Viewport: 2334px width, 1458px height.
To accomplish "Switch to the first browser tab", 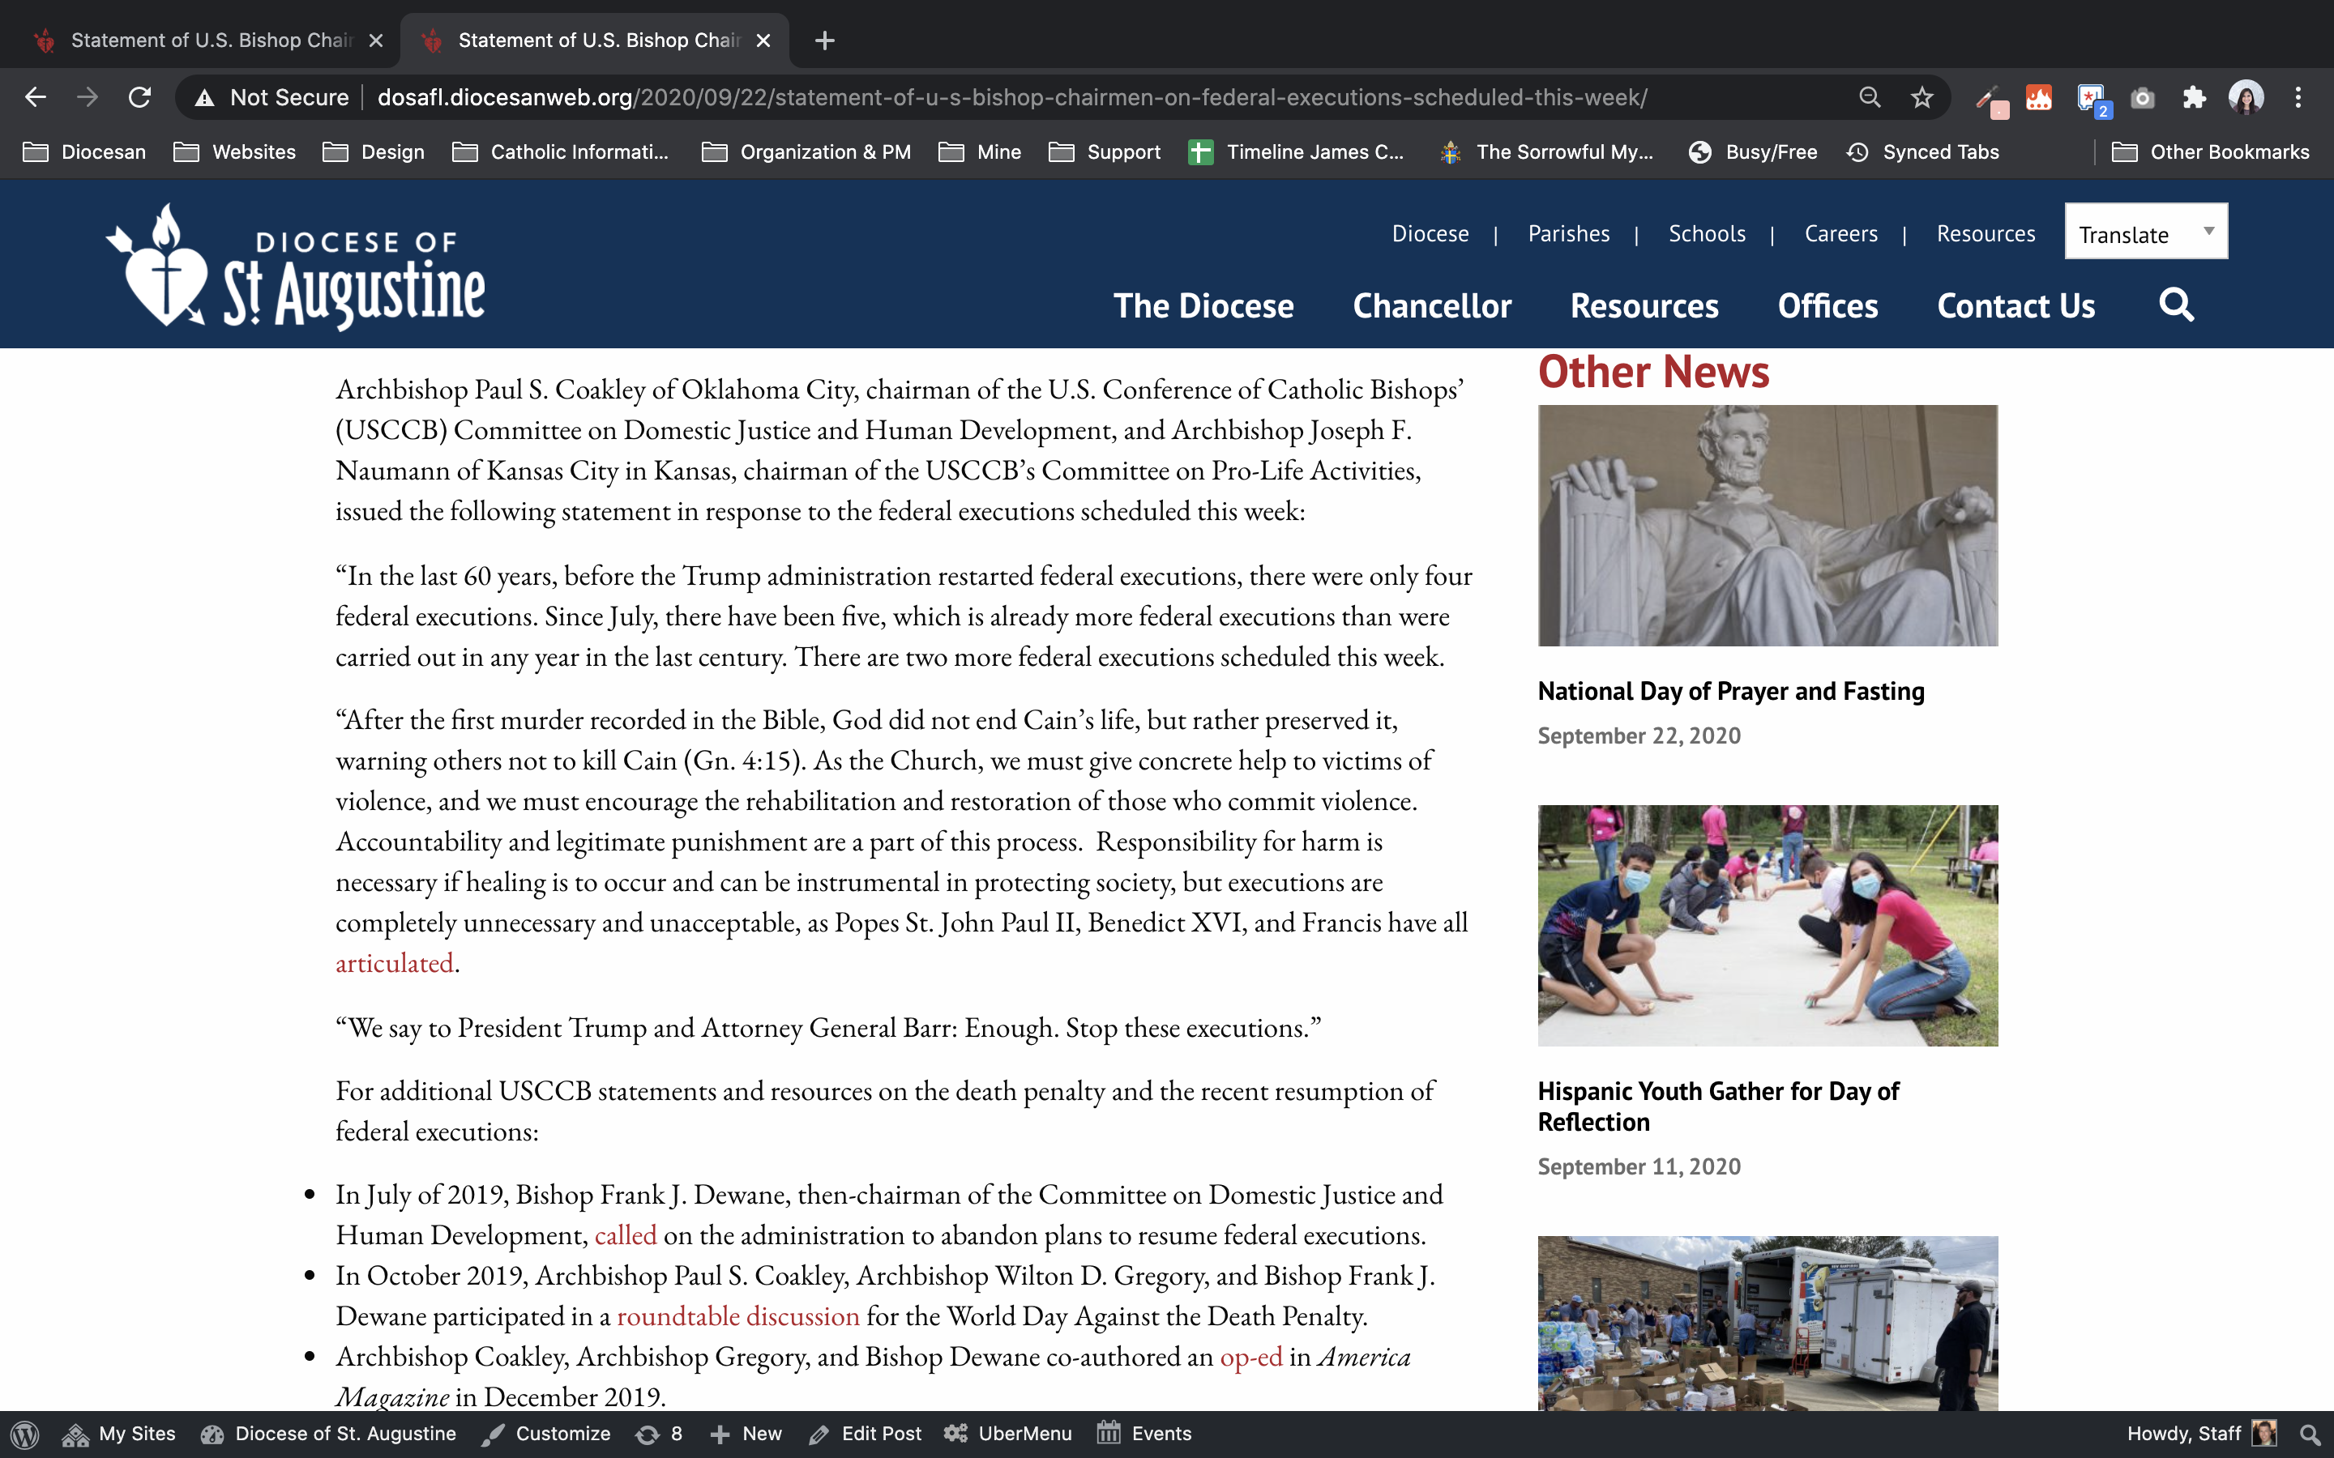I will coord(207,40).
